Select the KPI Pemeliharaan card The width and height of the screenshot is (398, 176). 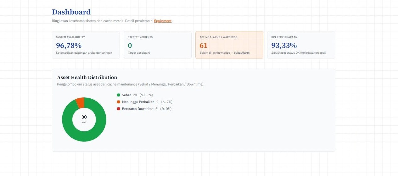(x=301, y=45)
